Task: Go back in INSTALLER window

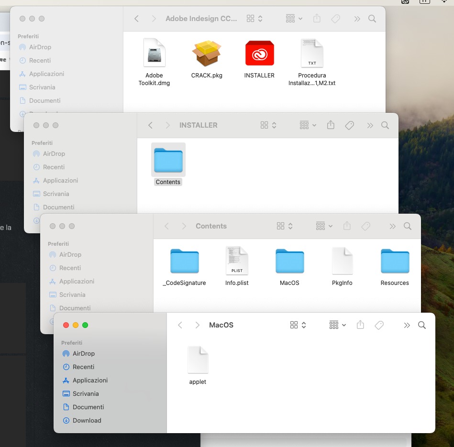Action: pos(150,125)
